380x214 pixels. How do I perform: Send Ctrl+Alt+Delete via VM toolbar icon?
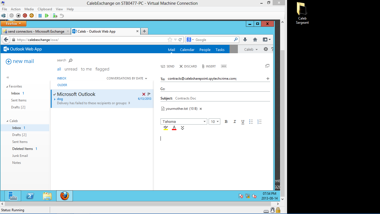pos(3,16)
